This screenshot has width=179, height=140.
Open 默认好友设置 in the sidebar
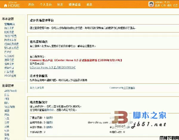[x=12, y=48]
